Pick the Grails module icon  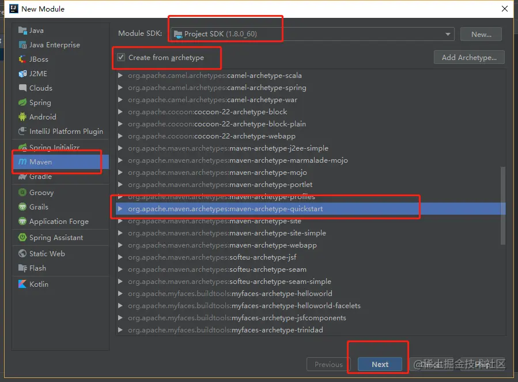coord(22,207)
